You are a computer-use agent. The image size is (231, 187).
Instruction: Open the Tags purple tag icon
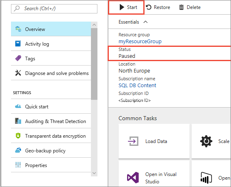click(18, 58)
